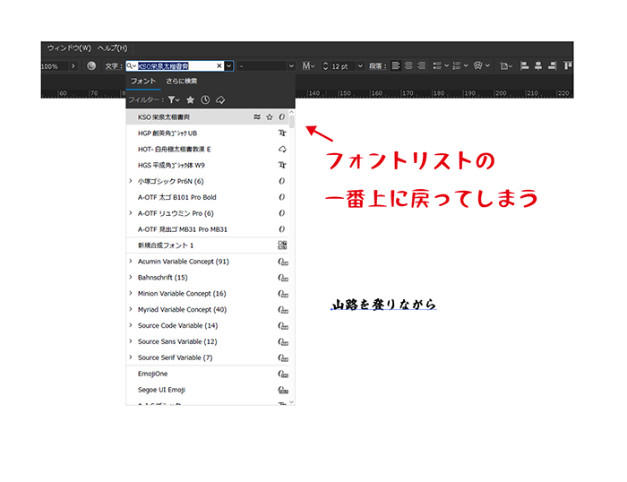This screenshot has height=482, width=627.
Task: Click the bulleted list icon
Action: click(435, 66)
